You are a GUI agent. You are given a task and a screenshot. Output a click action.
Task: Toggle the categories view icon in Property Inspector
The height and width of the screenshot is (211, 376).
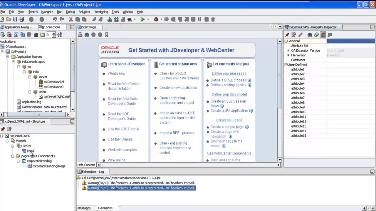click(x=323, y=35)
